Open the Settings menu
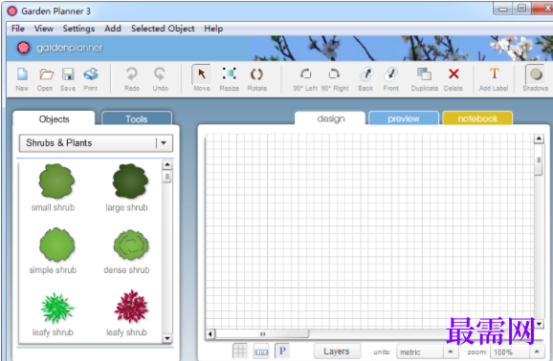553x361 pixels. [x=78, y=29]
